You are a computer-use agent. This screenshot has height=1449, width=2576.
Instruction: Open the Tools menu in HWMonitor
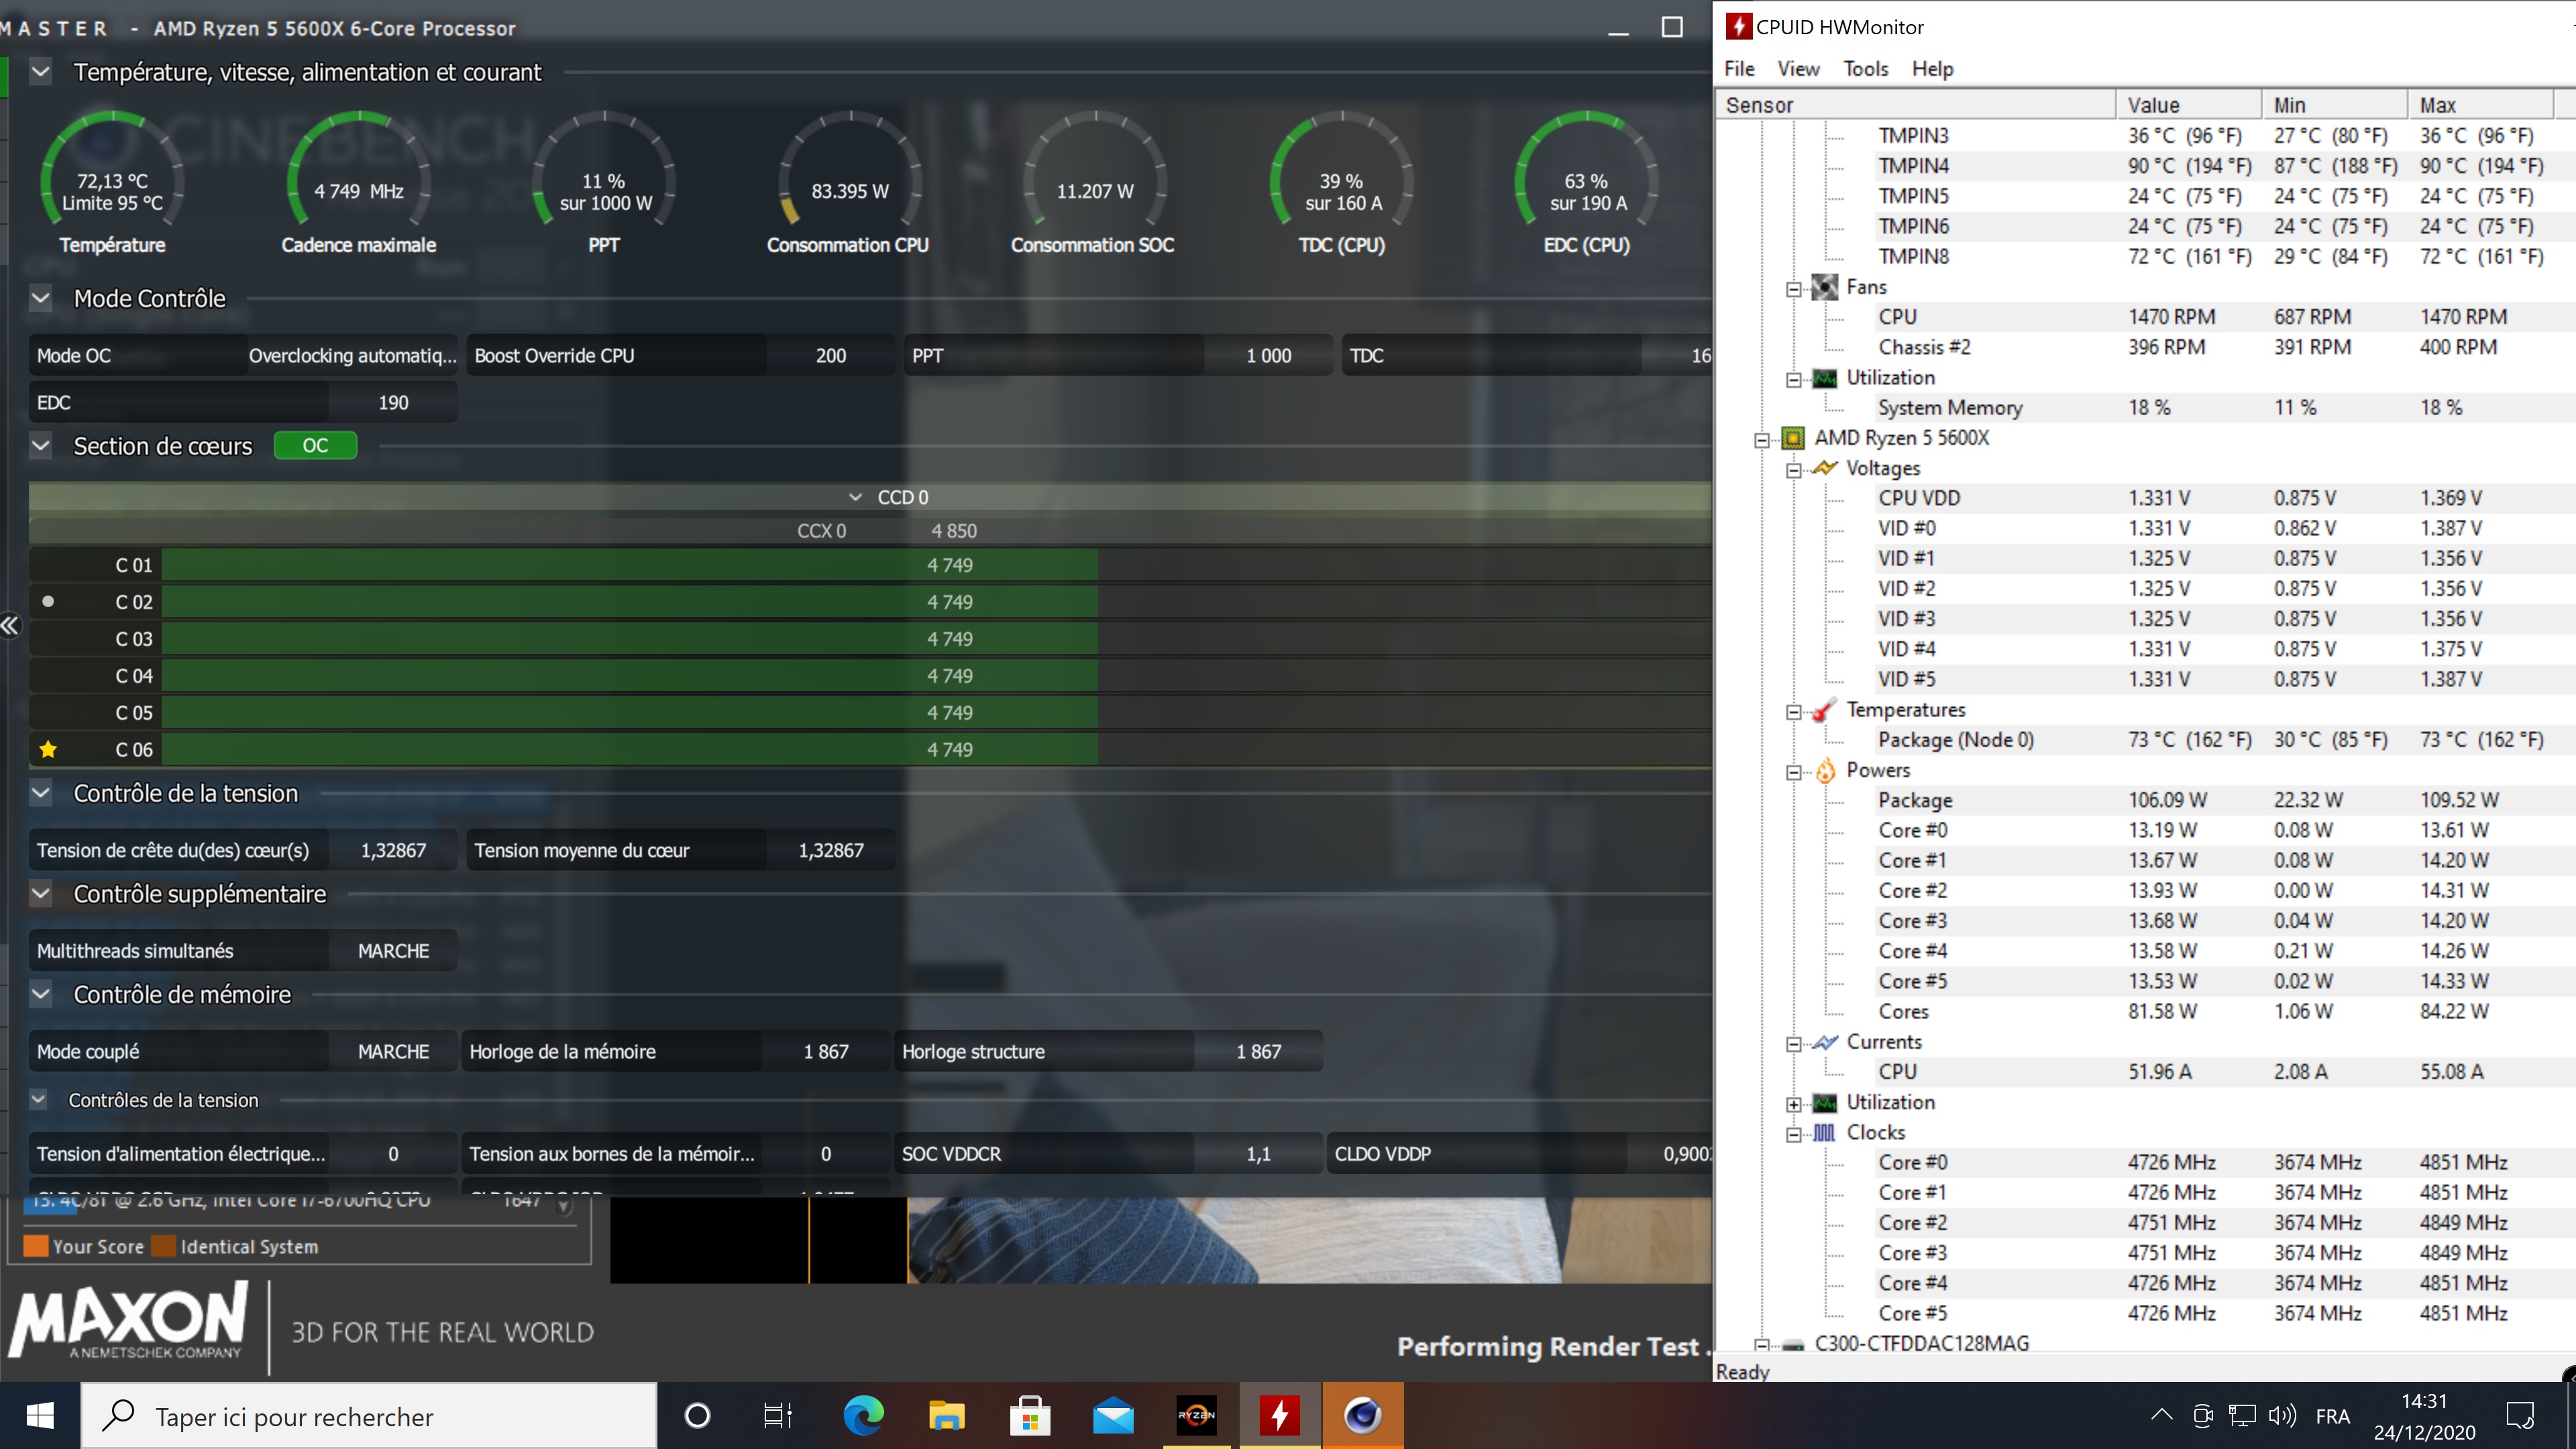coord(1865,69)
